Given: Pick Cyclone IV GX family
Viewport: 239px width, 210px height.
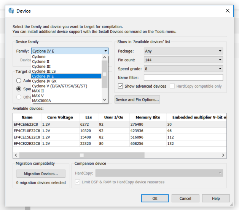Looking at the screenshot, I should pos(66,81).
